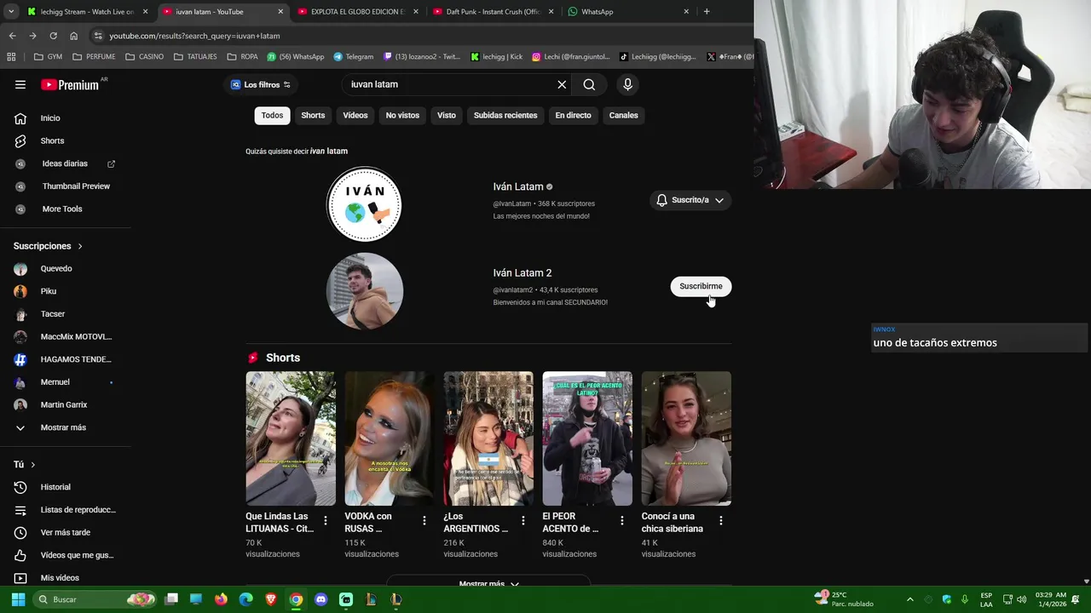Select the No vistos filter chip
The width and height of the screenshot is (1091, 613).
pyautogui.click(x=402, y=115)
